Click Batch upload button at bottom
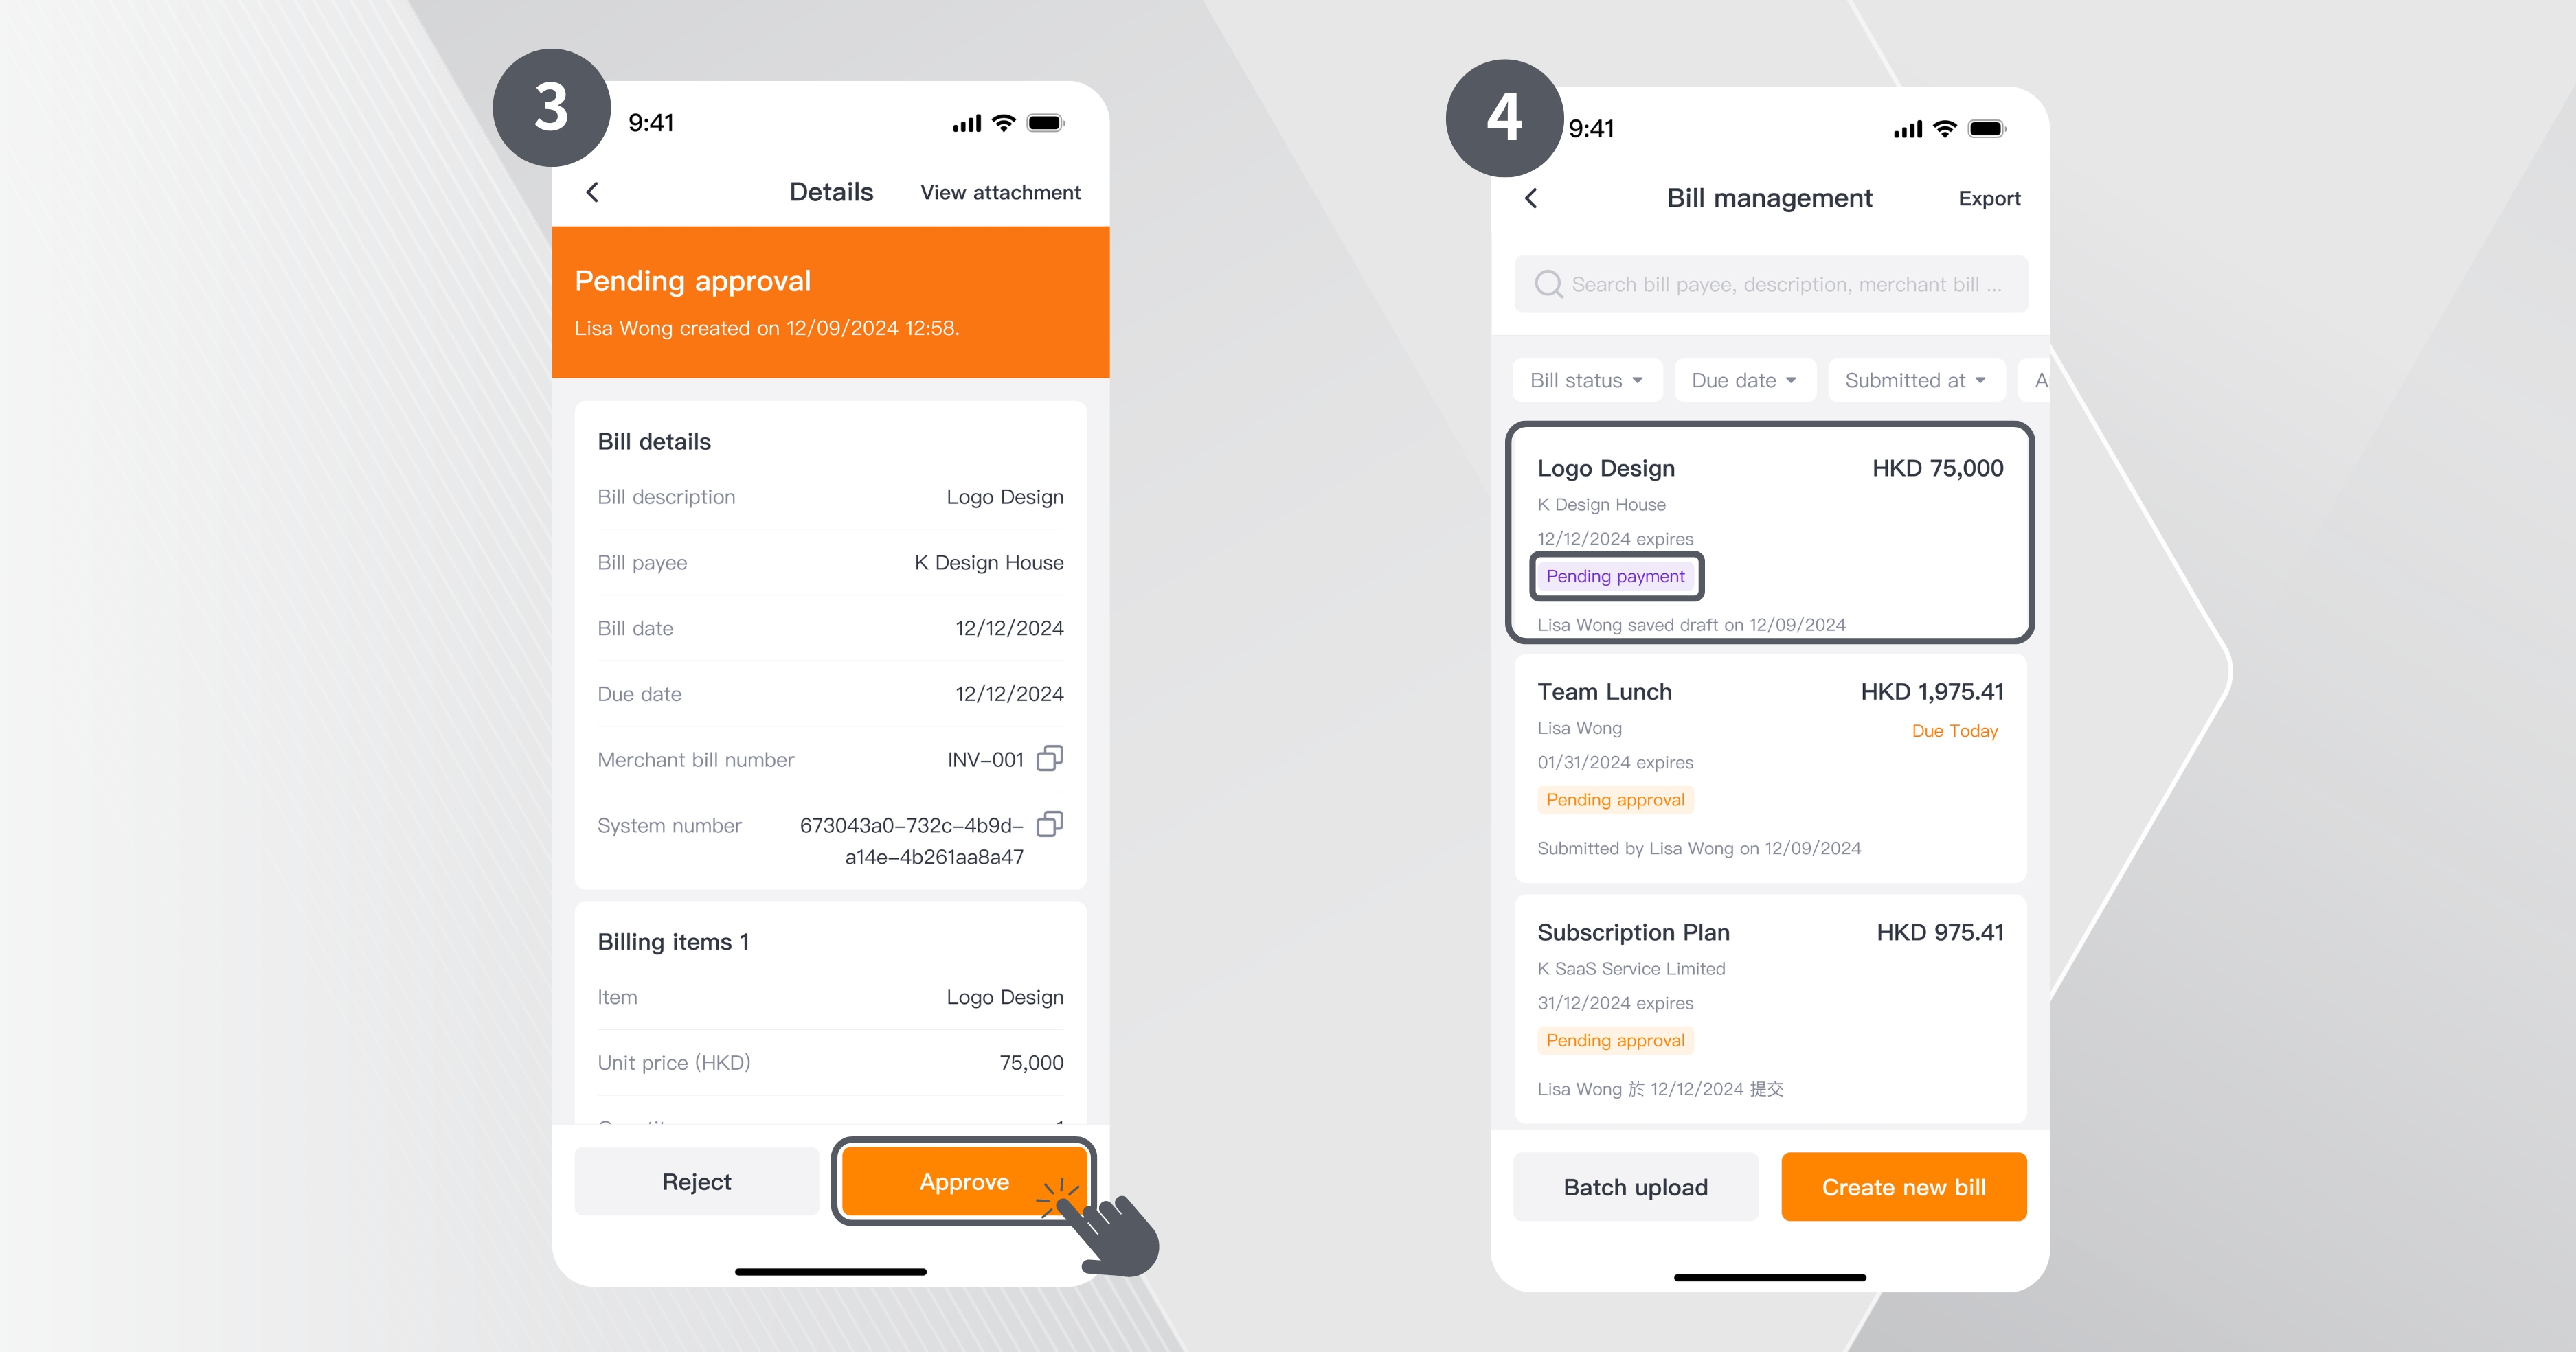Screen dimensions: 2576x1352 pyautogui.click(x=1636, y=1187)
